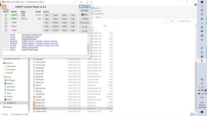Click Select all in Explorer ribbon
Image resolution: width=207 pixels, height=116 pixels.
pos(96,8)
